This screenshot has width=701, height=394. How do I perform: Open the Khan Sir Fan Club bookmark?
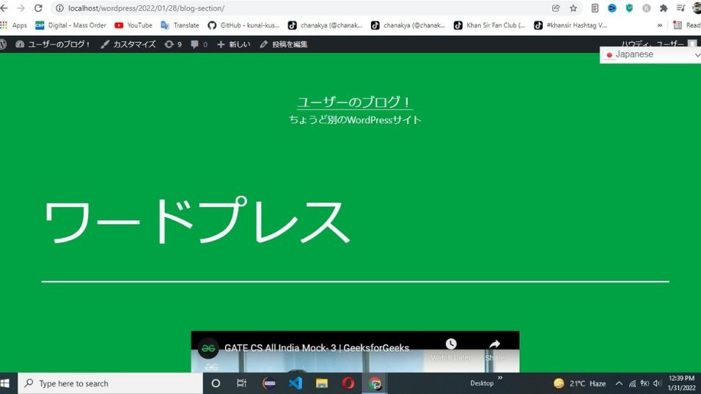tap(490, 25)
